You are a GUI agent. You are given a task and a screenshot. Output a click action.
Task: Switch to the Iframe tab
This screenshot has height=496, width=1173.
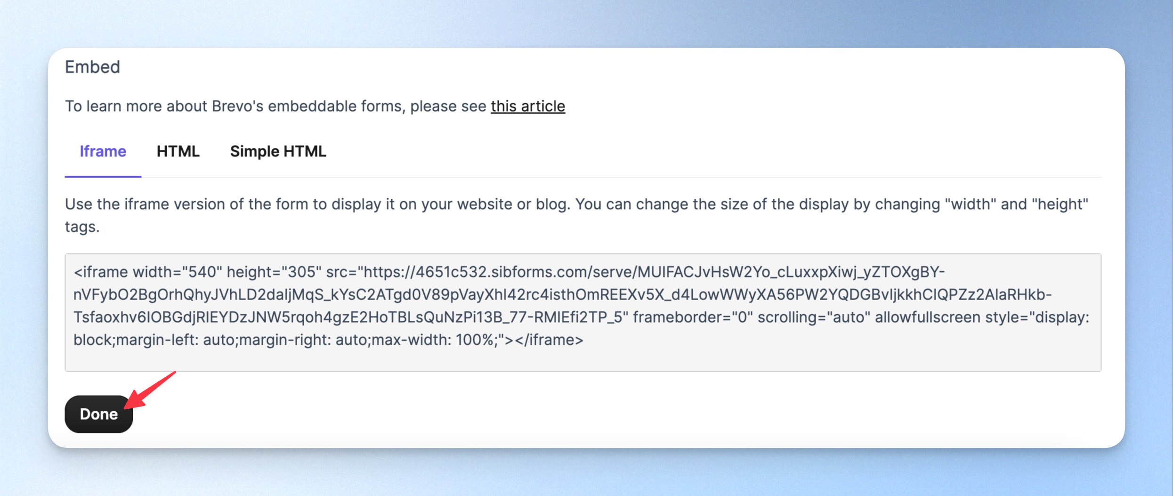coord(103,151)
